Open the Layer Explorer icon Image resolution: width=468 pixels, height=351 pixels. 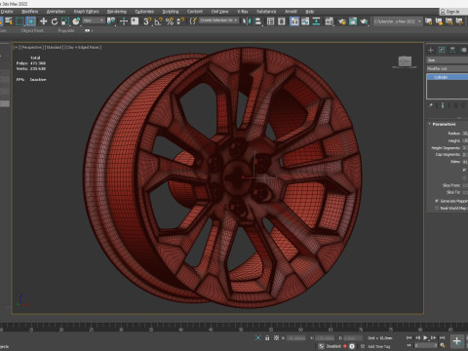[282, 21]
